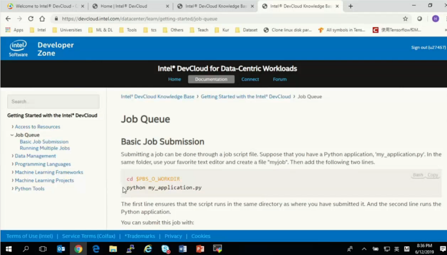Go back with the browser back arrow

pos(8,19)
